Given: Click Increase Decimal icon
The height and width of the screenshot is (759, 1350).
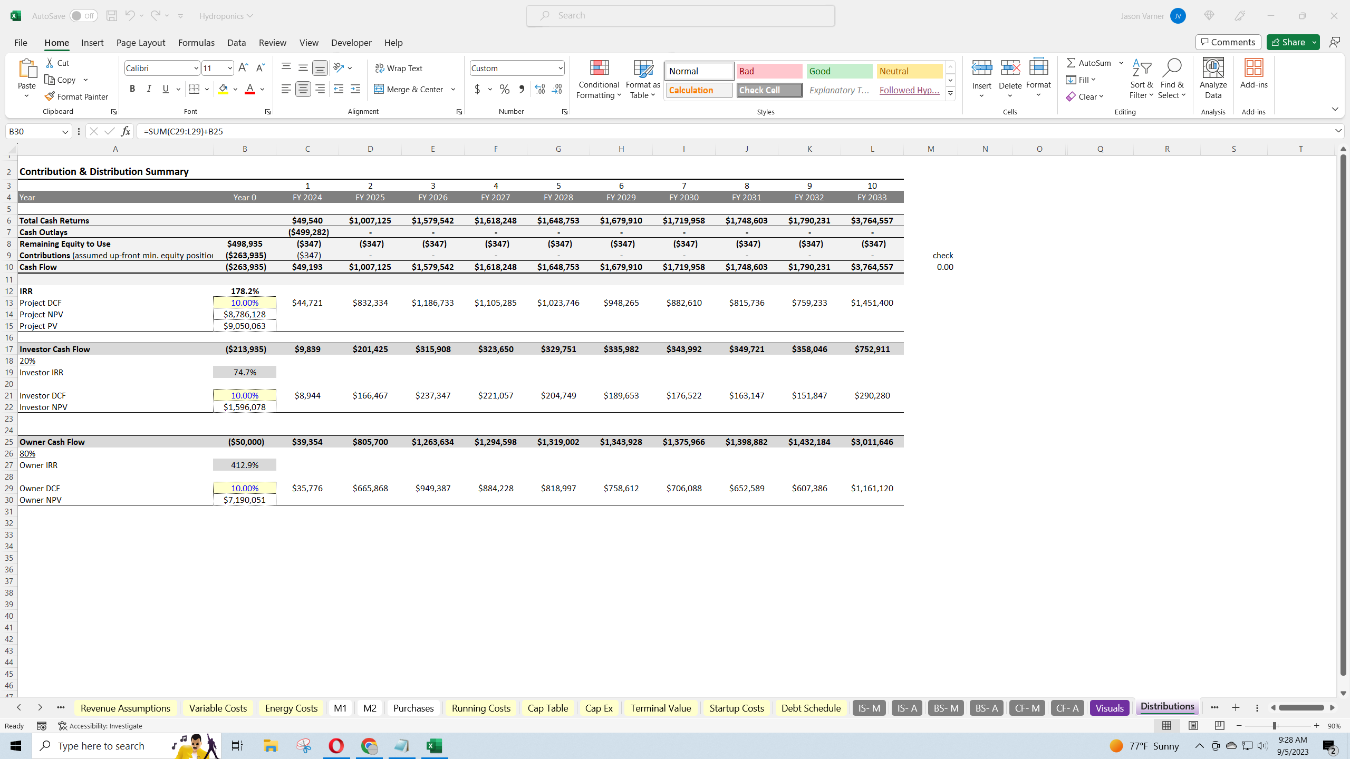Looking at the screenshot, I should tap(540, 89).
